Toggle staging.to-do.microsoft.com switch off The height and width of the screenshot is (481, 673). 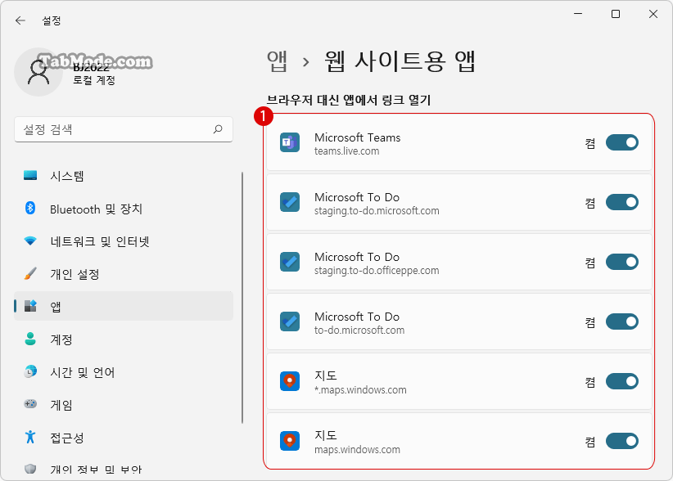[x=622, y=202]
